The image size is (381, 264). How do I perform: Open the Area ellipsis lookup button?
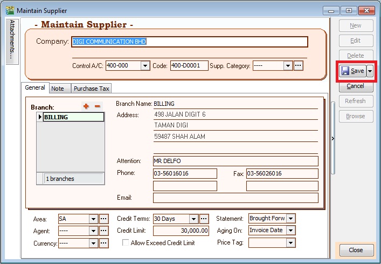point(104,219)
